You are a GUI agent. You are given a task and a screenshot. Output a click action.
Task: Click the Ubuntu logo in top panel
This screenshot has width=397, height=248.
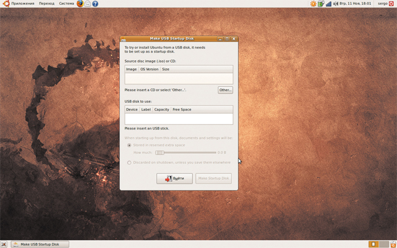(6, 4)
